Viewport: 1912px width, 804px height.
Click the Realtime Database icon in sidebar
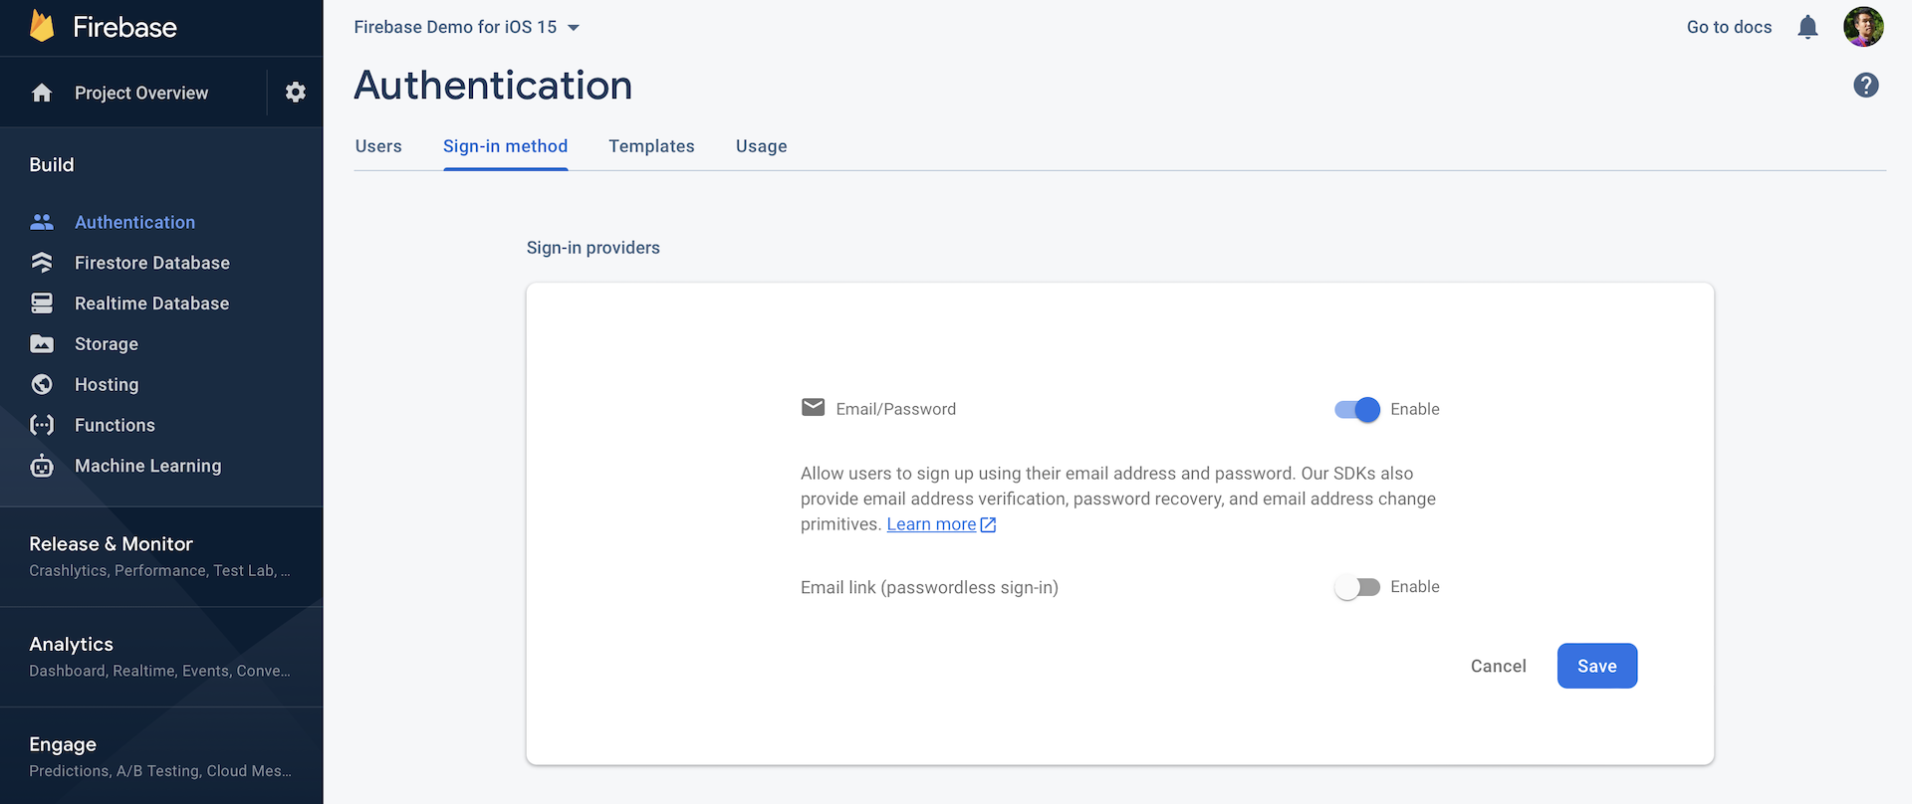[42, 303]
